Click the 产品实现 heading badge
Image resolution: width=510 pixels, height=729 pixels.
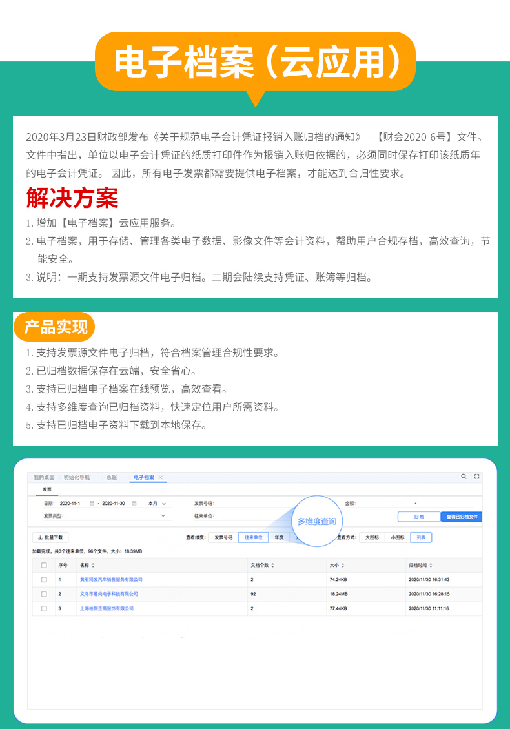[54, 327]
